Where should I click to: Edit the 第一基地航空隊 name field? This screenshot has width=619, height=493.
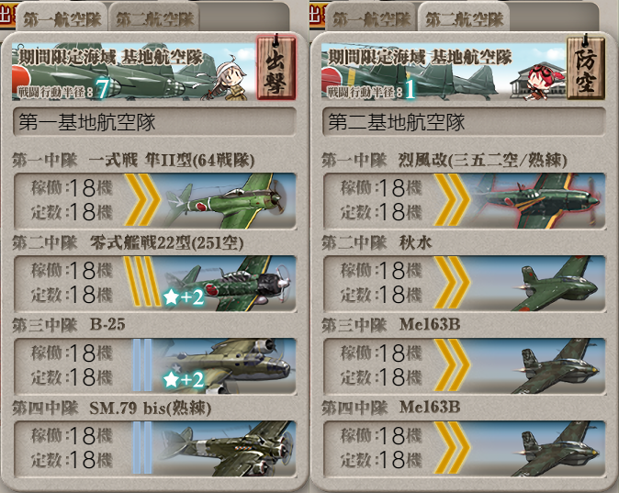(154, 122)
